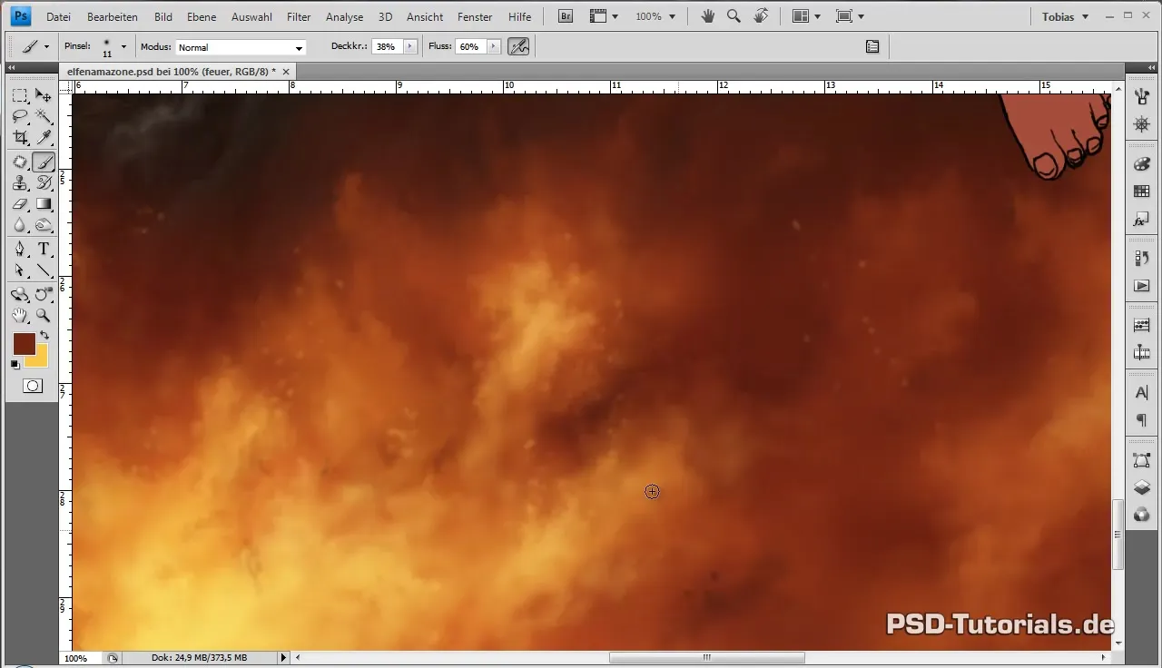Select the Hand tool in toolbox
The image size is (1162, 668).
point(19,315)
